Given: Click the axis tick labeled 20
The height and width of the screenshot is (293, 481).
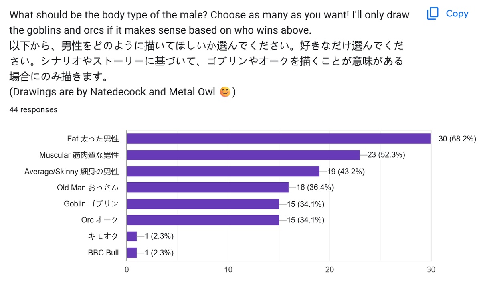Looking at the screenshot, I should point(330,270).
